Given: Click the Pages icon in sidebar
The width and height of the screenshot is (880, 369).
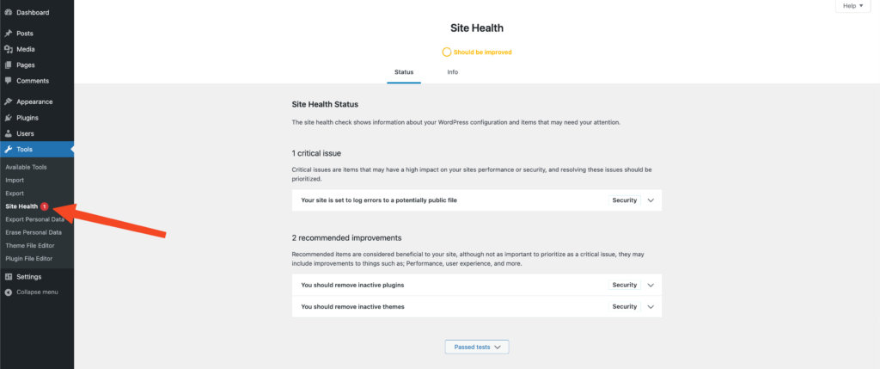Looking at the screenshot, I should pos(9,65).
